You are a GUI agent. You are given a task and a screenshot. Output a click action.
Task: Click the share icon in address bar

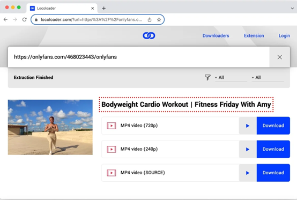pos(150,19)
